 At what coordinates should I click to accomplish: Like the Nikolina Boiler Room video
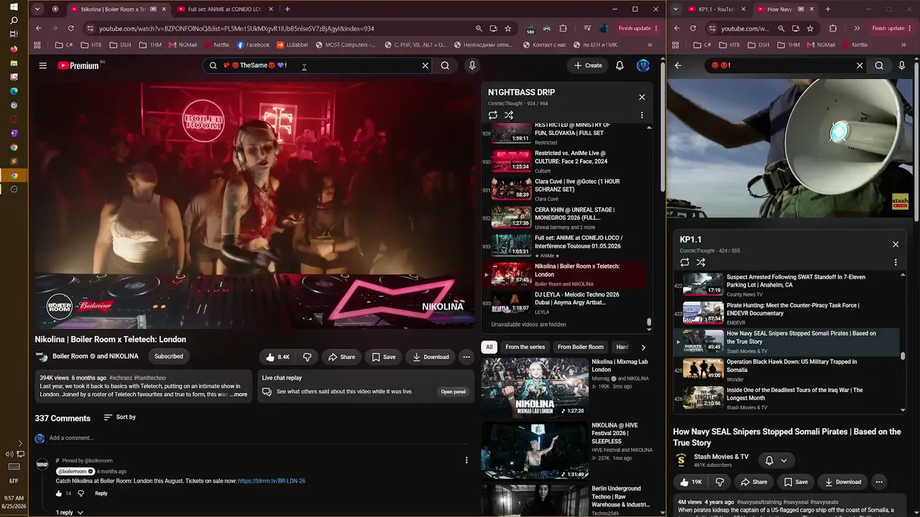click(277, 357)
